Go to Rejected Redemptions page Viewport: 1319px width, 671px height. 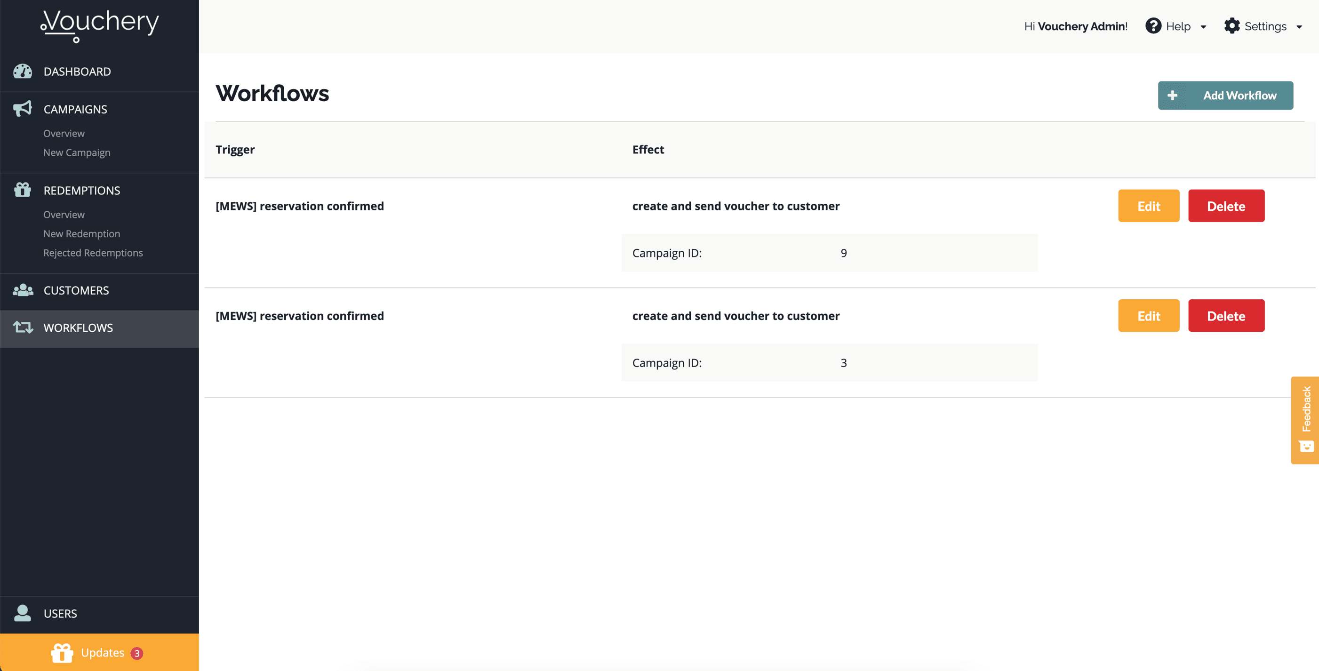coord(93,253)
